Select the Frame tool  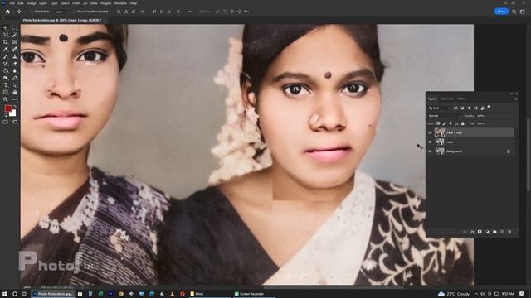[x=15, y=42]
